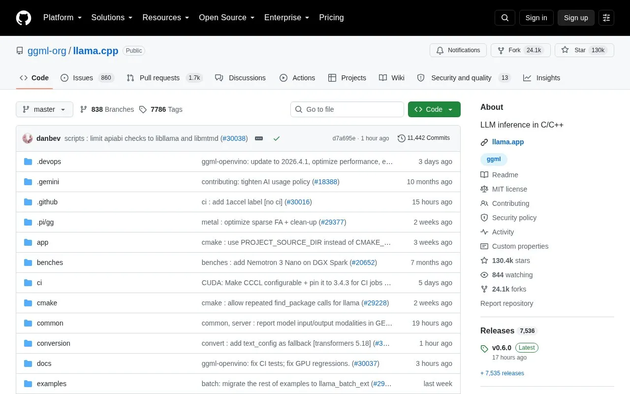Click the Fork button
The height and width of the screenshot is (394, 630).
click(x=521, y=50)
